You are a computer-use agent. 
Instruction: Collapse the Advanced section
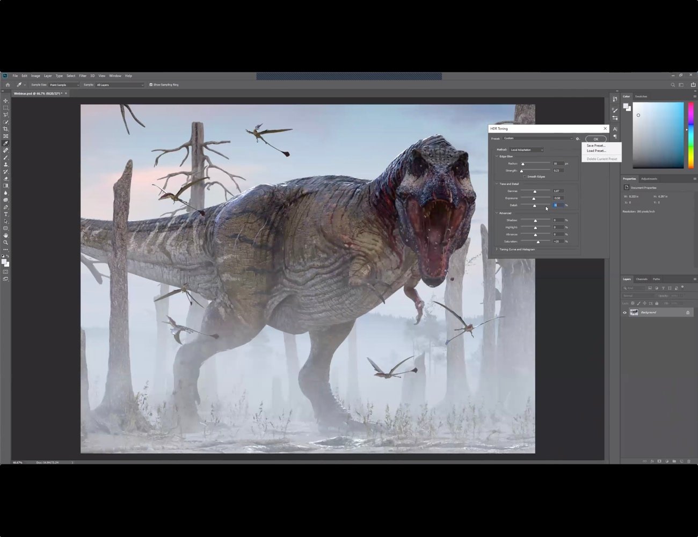coord(497,213)
